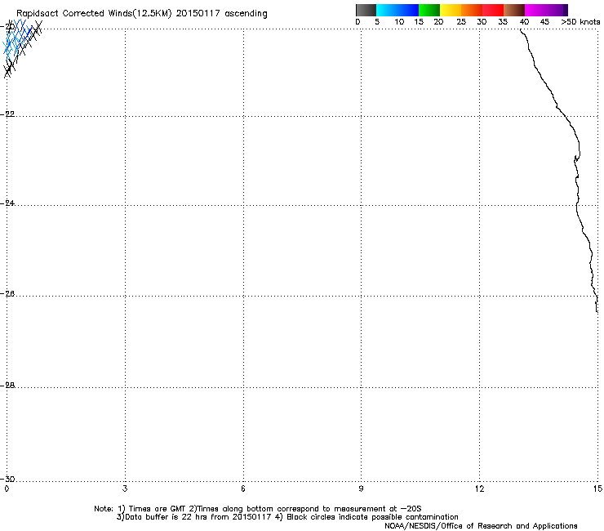Screen dimensions: 604x531
Task: Click the date '20150117' in the title
Action: click(x=198, y=13)
